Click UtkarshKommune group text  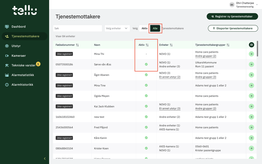click(x=206, y=63)
